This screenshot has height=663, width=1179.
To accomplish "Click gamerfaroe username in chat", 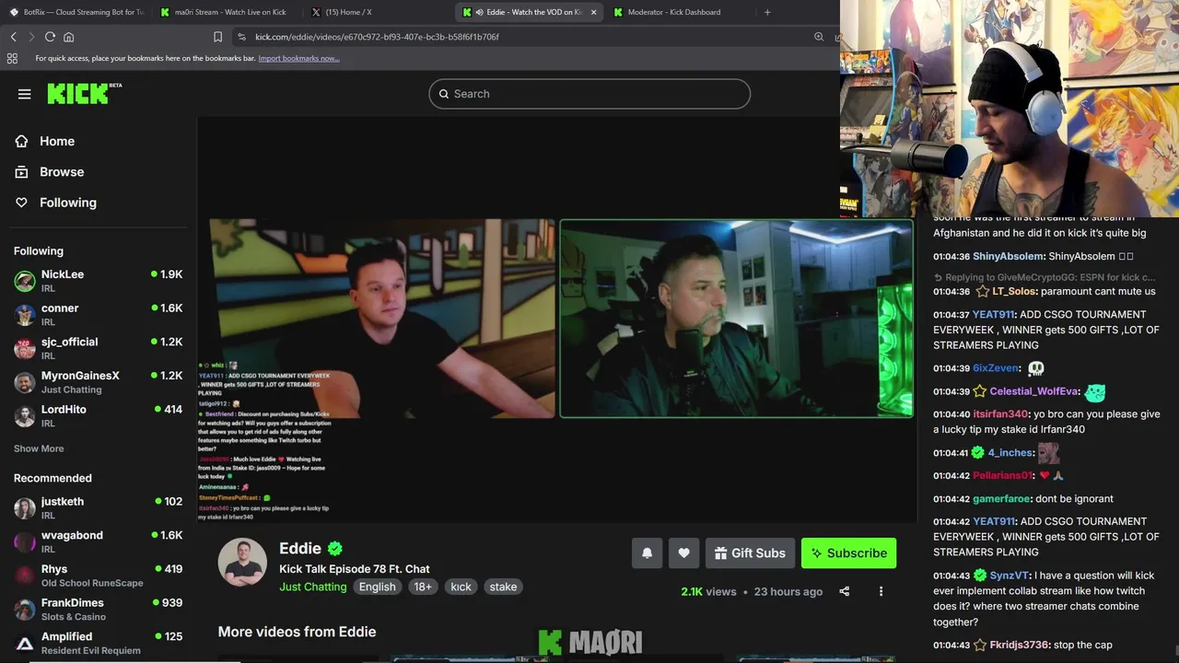I will pyautogui.click(x=1001, y=499).
